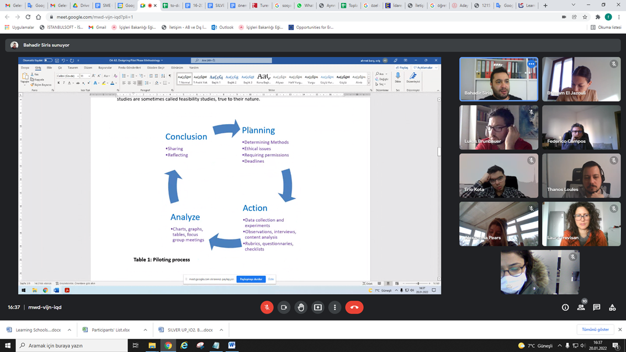The width and height of the screenshot is (626, 352).
Task: Turn off the camera in Meet
Action: (284, 307)
